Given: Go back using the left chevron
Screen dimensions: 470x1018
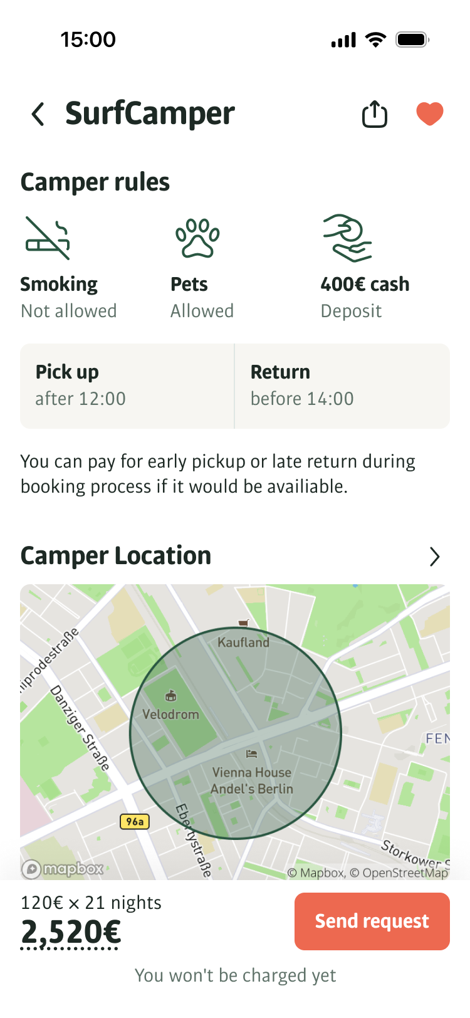Looking at the screenshot, I should click(38, 115).
